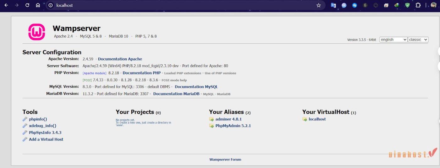Image resolution: width=440 pixels, height=168 pixels.
Task: Open the Internet Download Manager extension
Action: tap(397, 5)
